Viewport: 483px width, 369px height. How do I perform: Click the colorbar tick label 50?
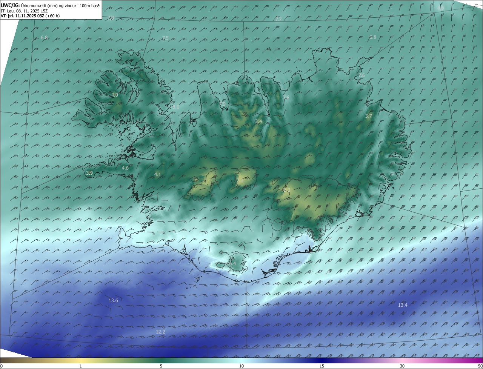click(480, 366)
